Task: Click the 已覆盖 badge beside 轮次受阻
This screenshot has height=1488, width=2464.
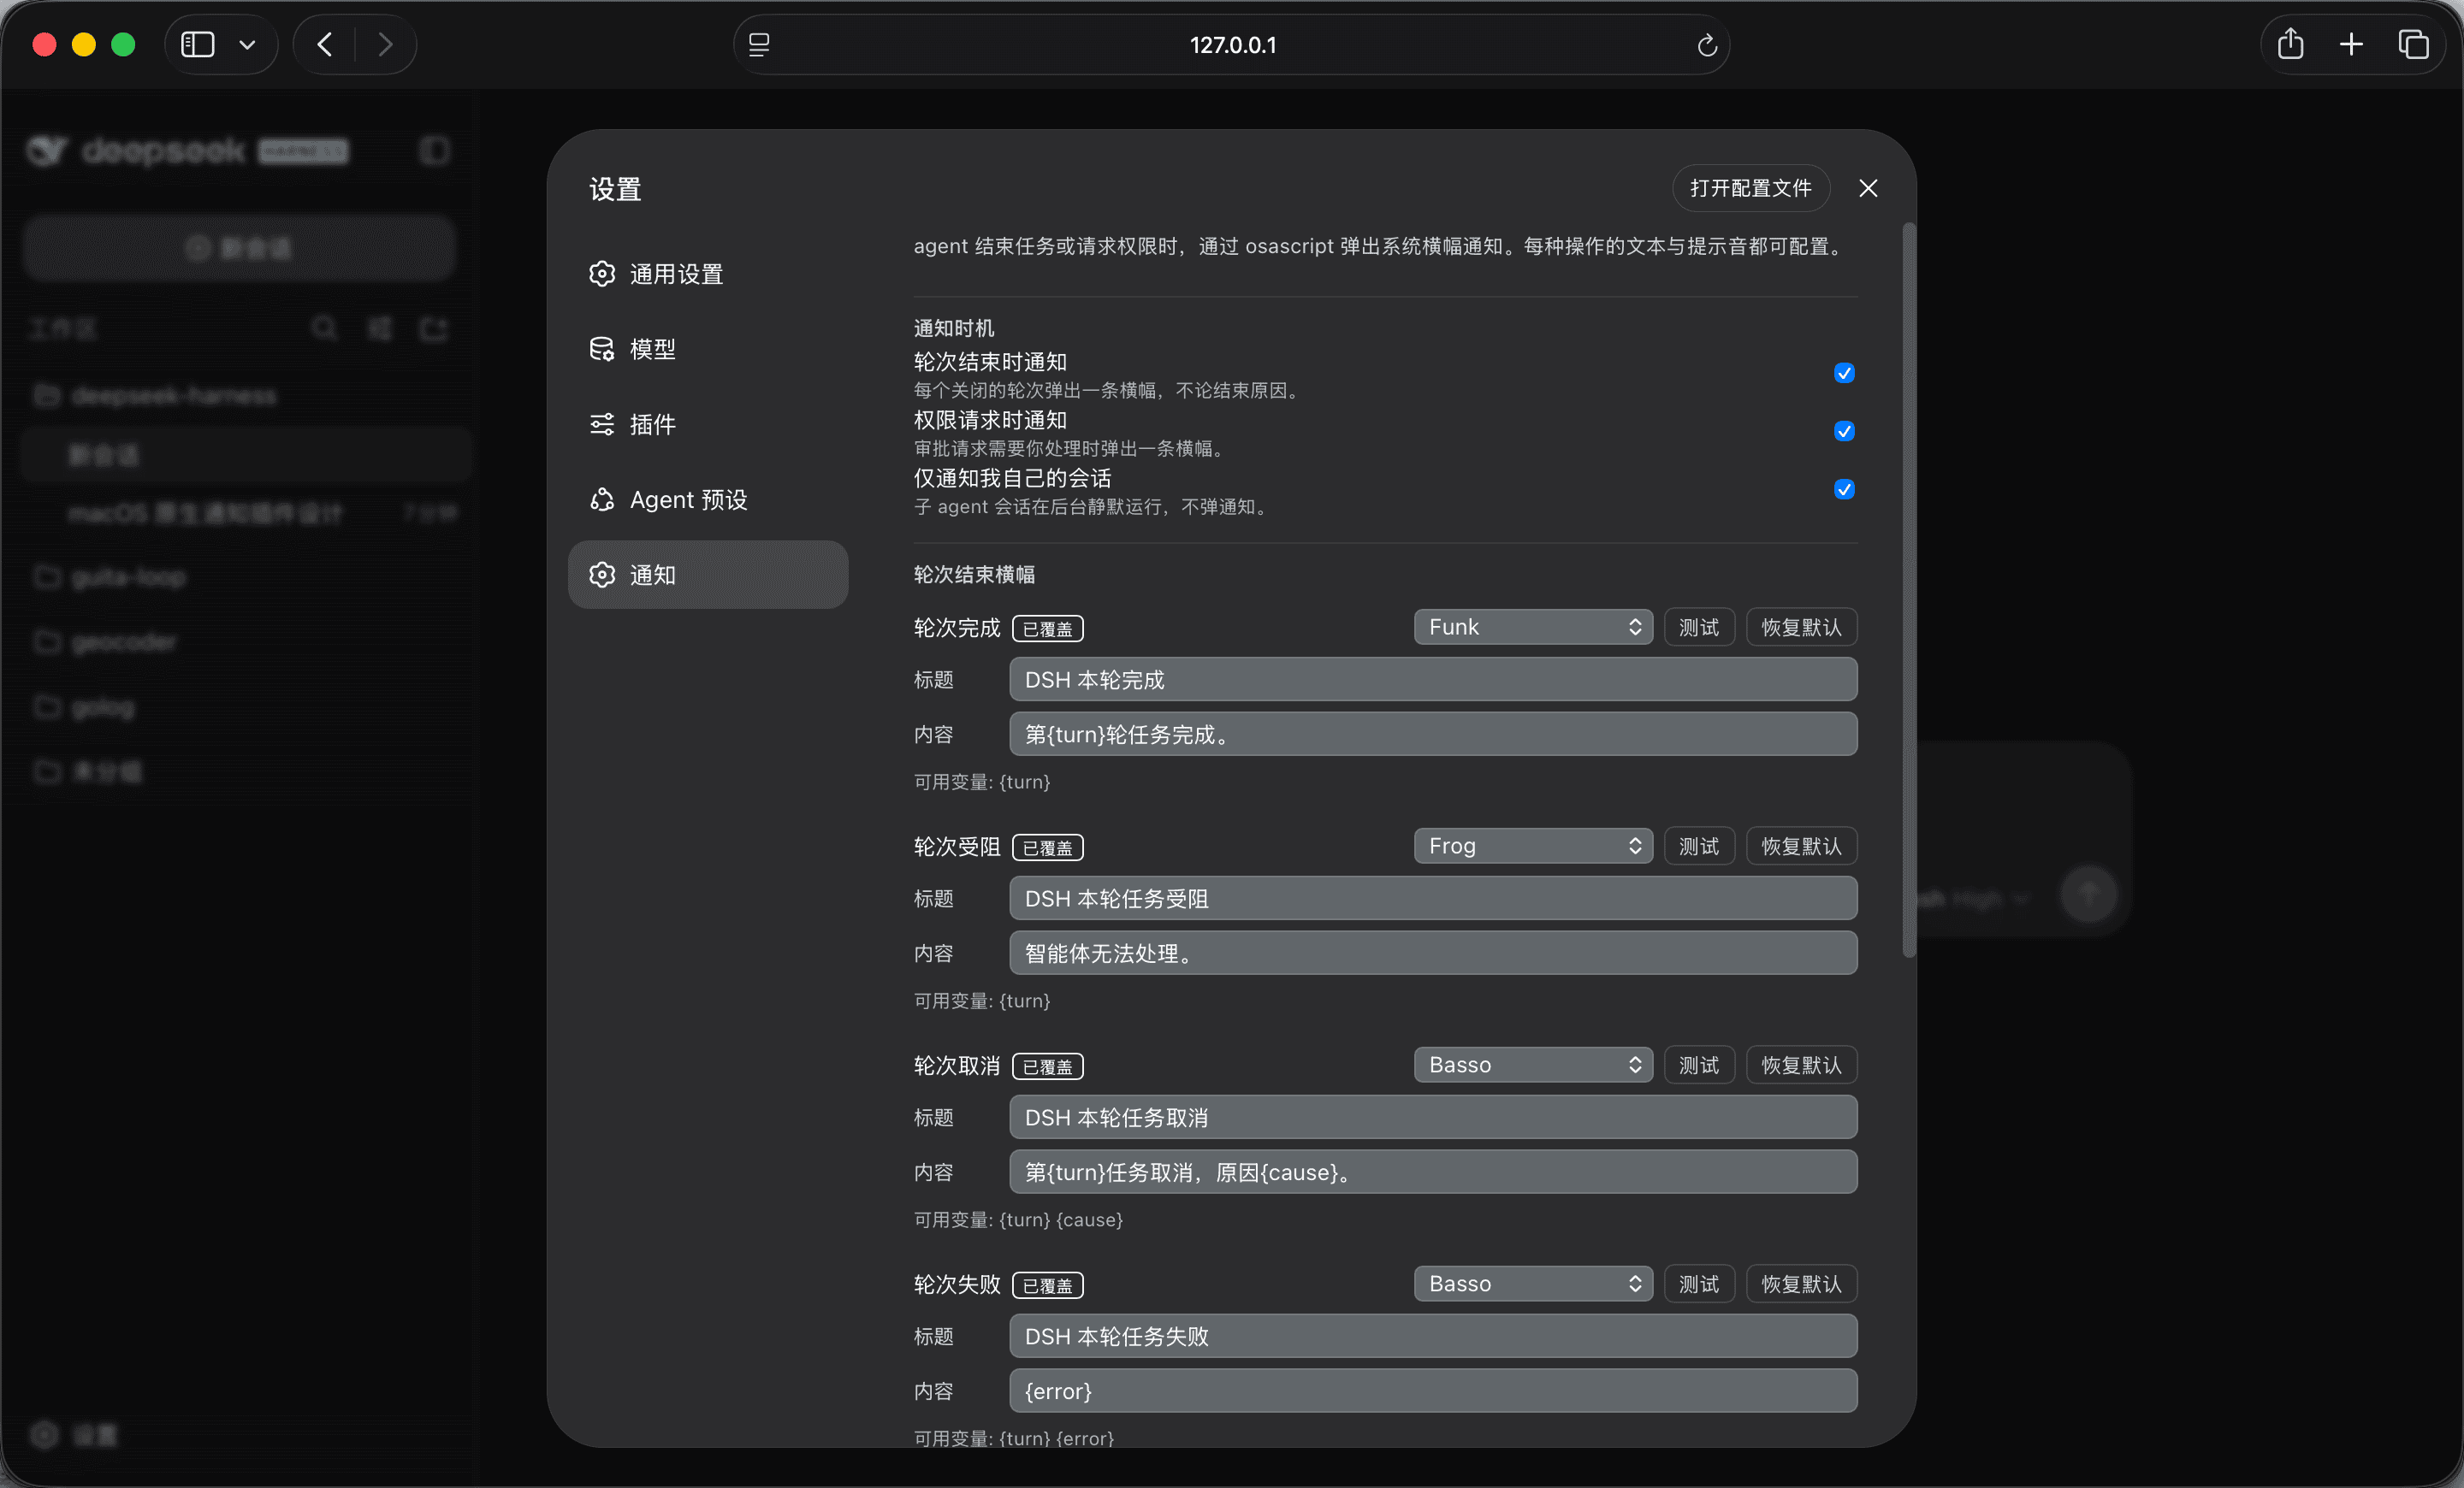Action: [1047, 847]
